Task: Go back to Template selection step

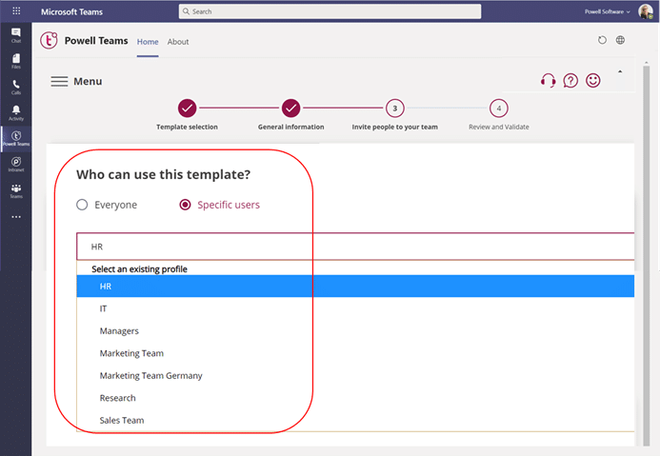Action: point(188,109)
